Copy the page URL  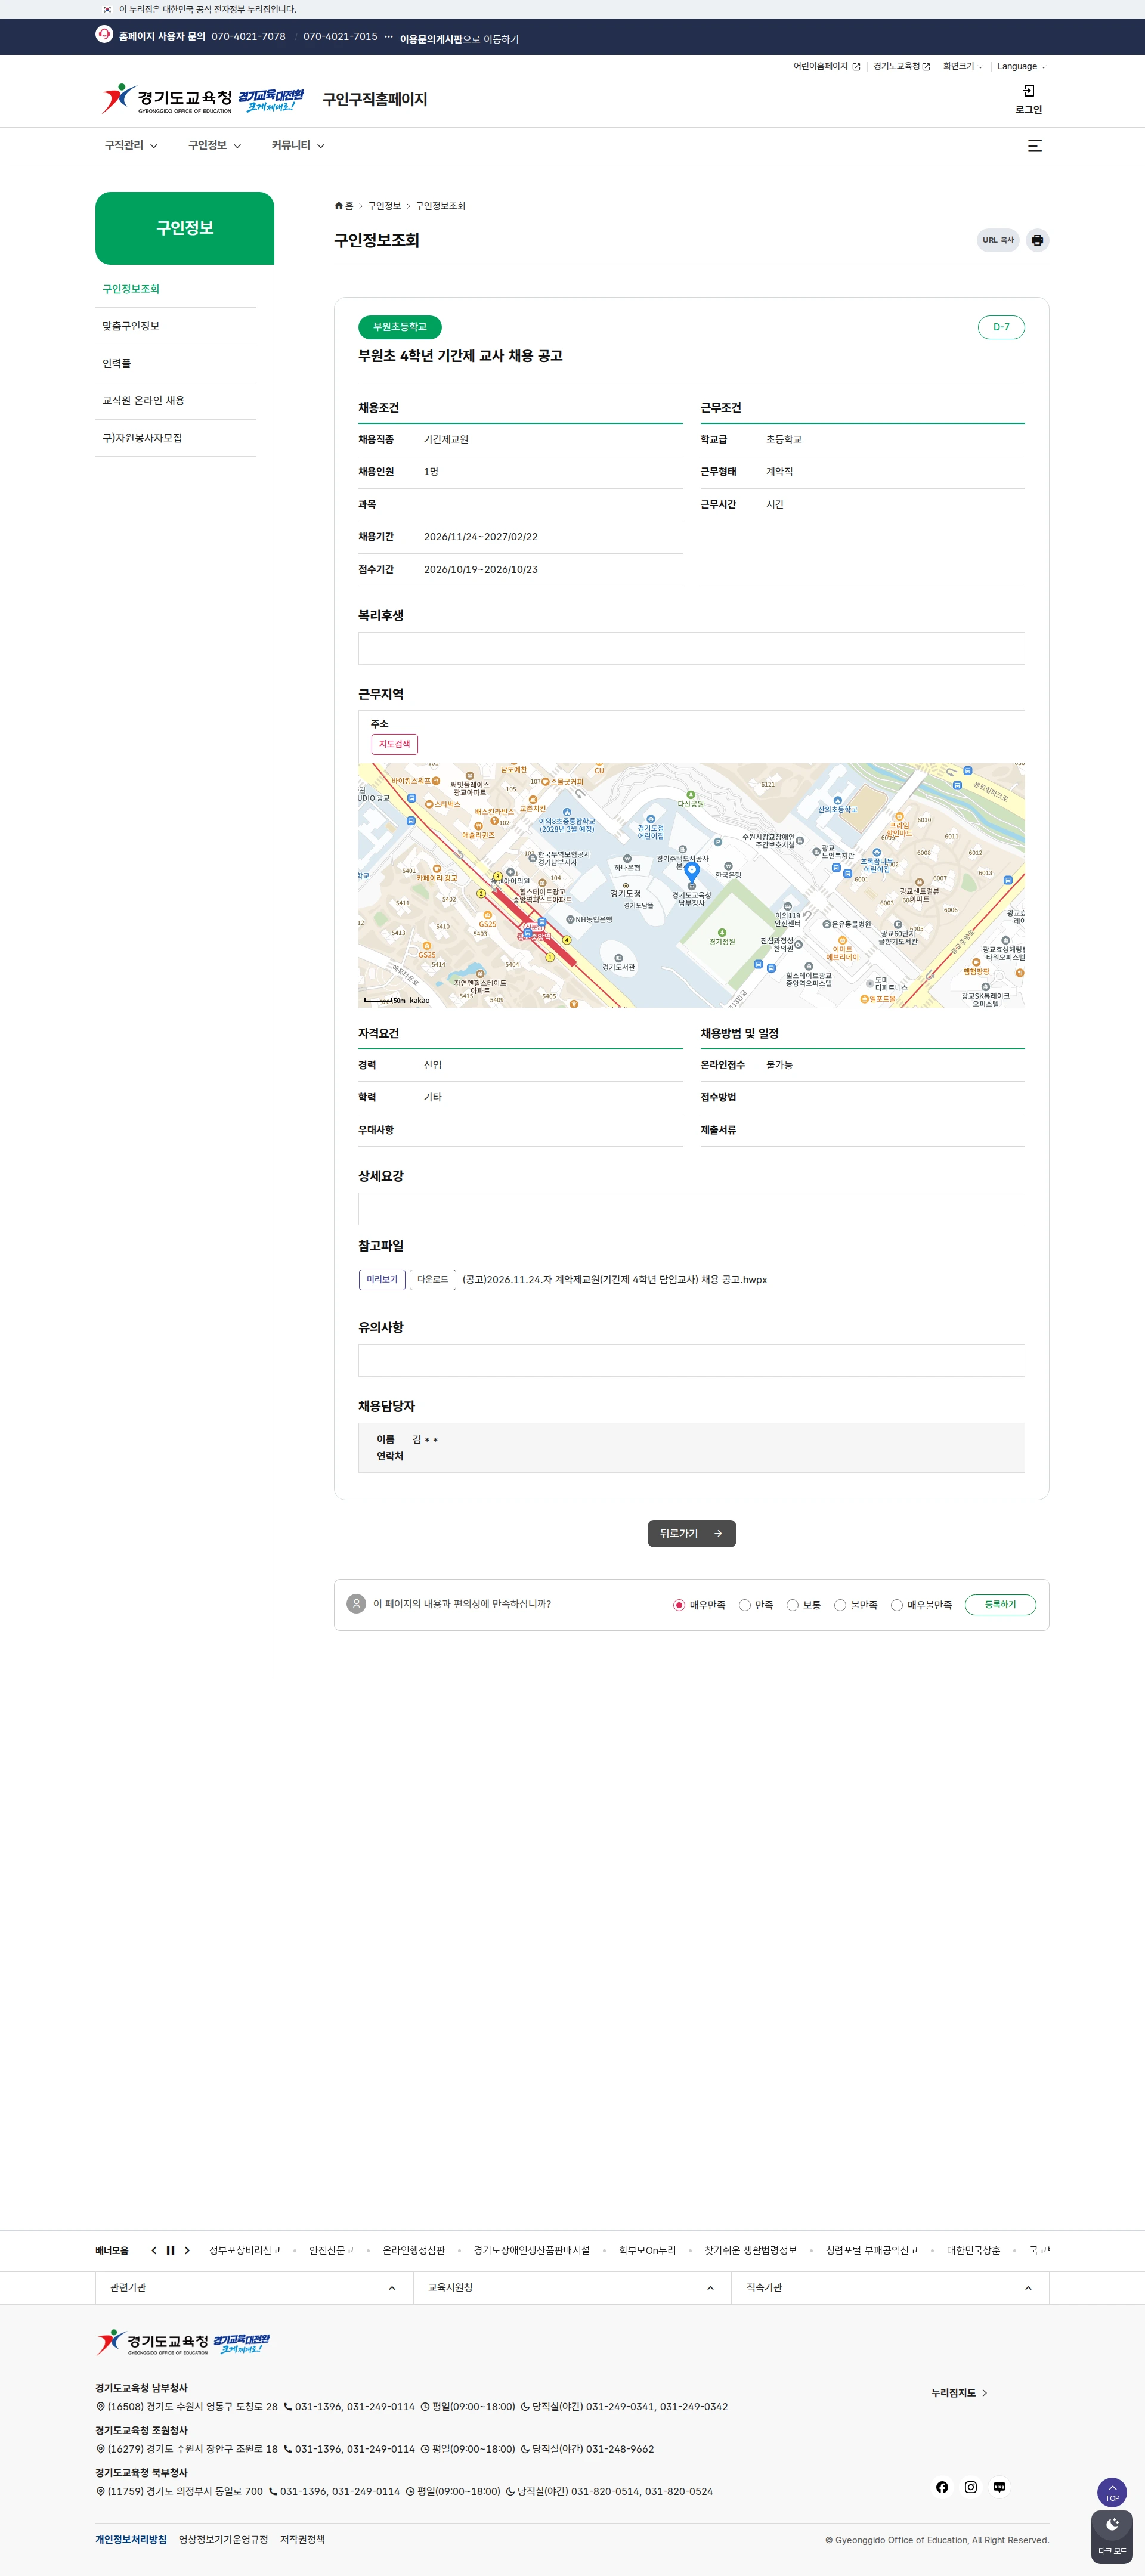(x=997, y=240)
